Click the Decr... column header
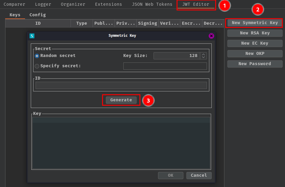This screenshot has width=285, height=187. pyautogui.click(x=213, y=23)
